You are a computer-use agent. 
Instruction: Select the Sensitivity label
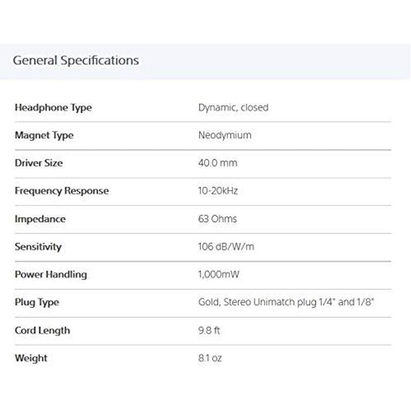[38, 247]
